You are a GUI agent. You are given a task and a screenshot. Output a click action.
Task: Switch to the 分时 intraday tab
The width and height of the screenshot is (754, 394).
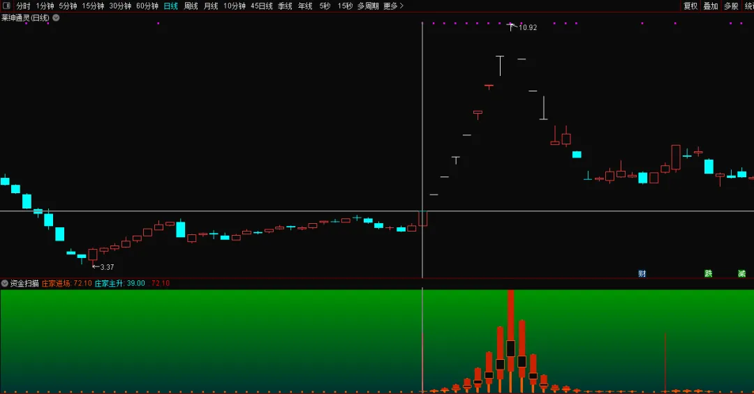pyautogui.click(x=24, y=6)
